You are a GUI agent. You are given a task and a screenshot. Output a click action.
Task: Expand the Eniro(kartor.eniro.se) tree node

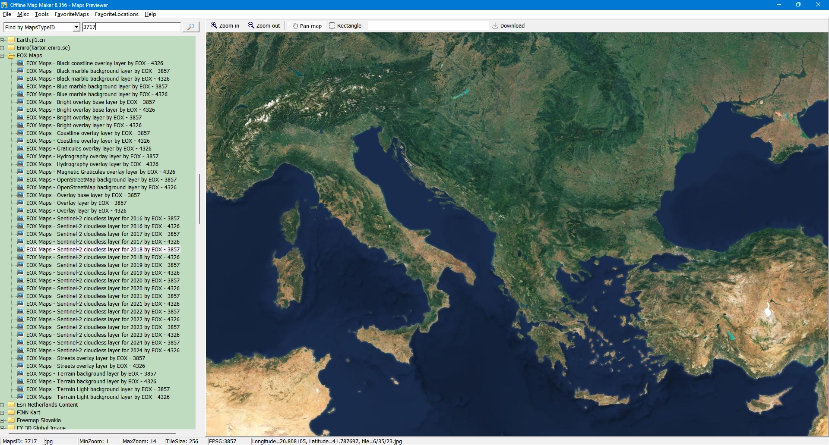[2, 48]
